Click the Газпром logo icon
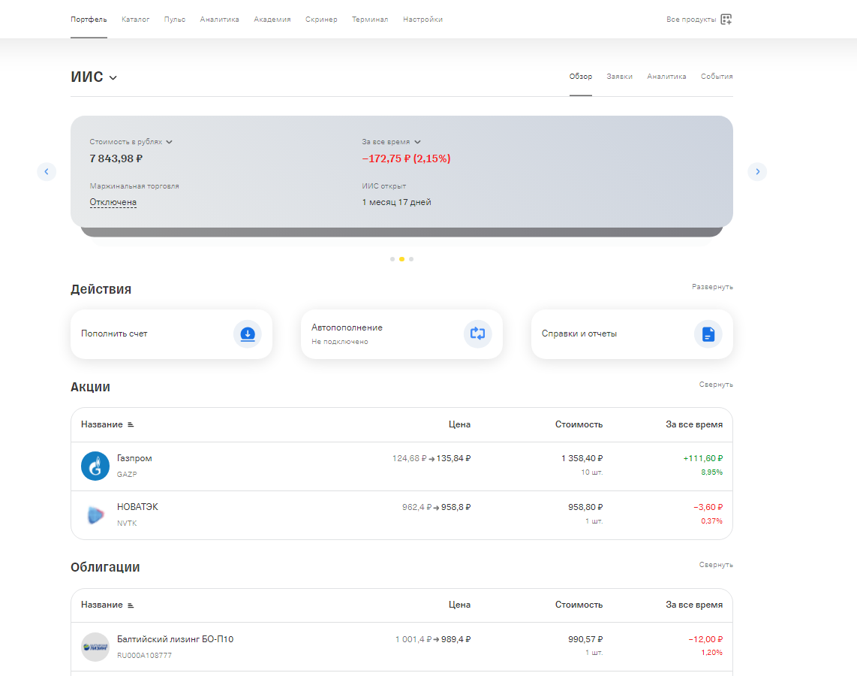The image size is (857, 676). pyautogui.click(x=95, y=466)
